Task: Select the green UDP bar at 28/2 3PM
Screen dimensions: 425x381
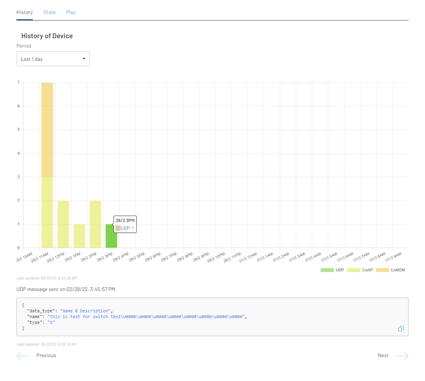Action: (111, 236)
